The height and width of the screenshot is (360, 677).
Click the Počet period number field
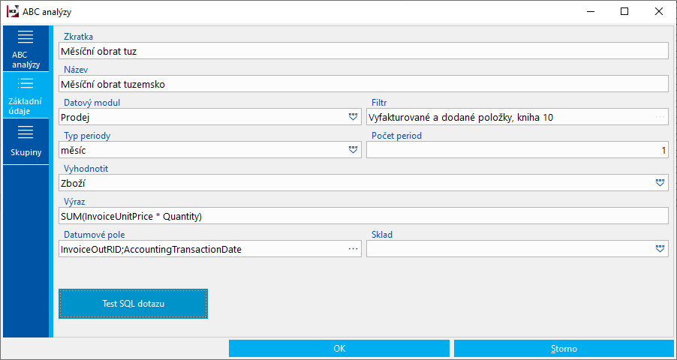coord(516,150)
